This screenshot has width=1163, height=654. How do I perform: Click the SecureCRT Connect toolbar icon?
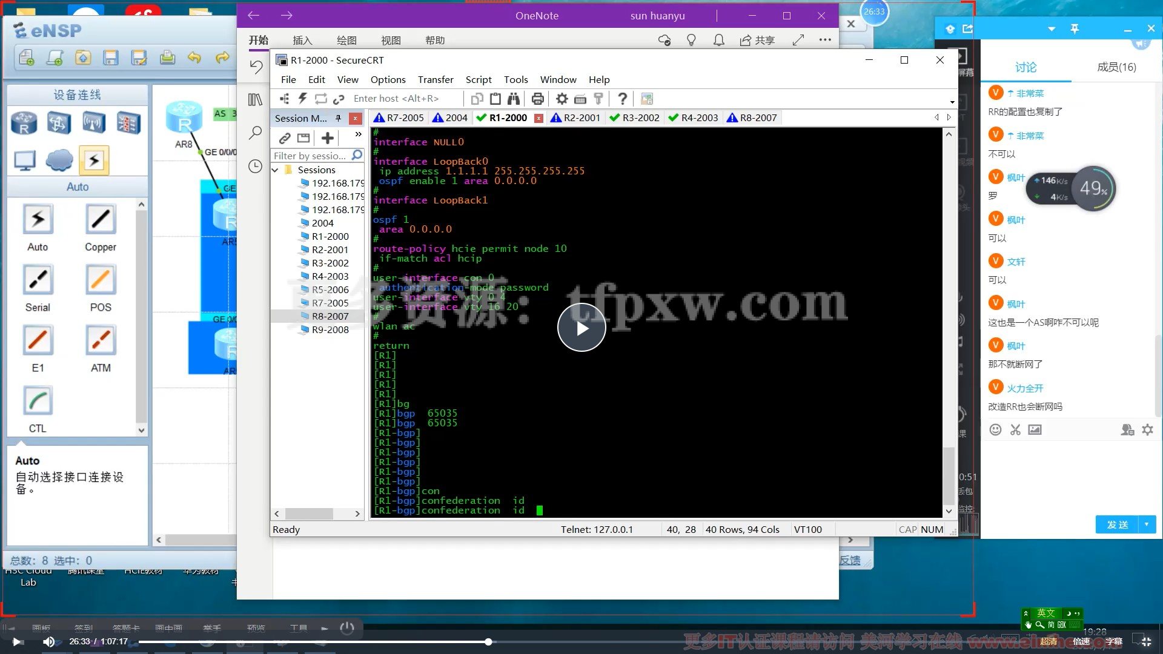coord(285,99)
